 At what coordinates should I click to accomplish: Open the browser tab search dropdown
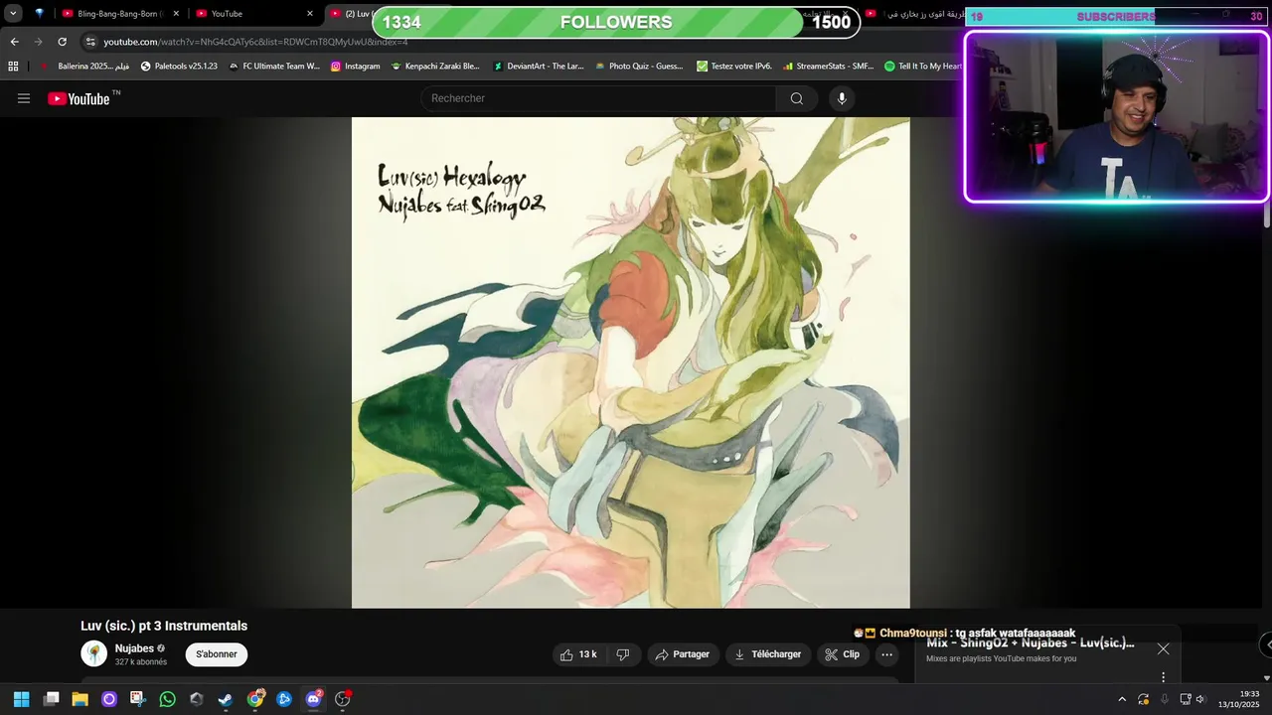tap(13, 14)
